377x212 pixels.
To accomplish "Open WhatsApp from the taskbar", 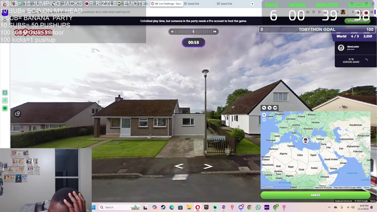I will coord(258,207).
